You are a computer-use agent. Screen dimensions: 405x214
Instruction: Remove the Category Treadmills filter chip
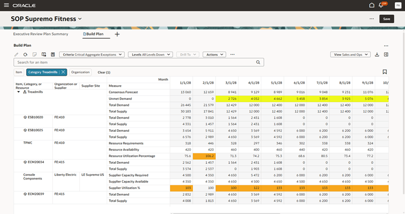tap(63, 73)
